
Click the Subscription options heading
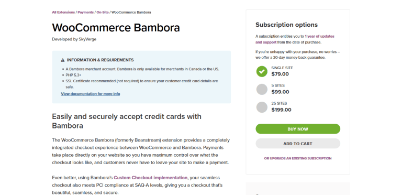click(x=286, y=25)
